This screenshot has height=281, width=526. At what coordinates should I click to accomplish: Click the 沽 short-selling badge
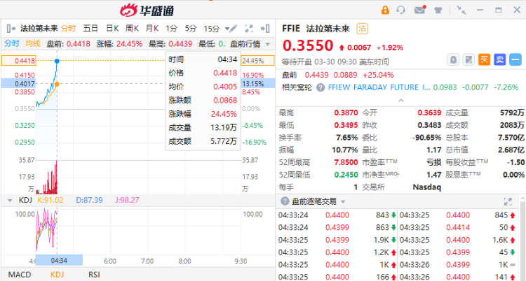(362, 29)
